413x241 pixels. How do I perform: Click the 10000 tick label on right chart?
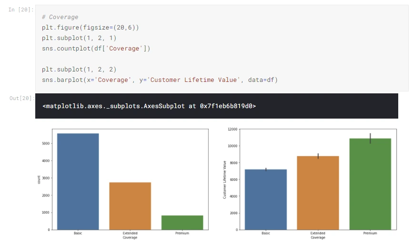point(232,146)
